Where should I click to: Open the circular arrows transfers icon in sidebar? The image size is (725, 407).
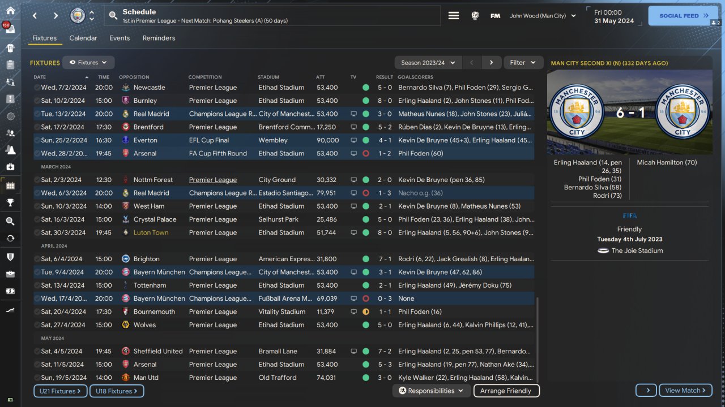tap(10, 238)
